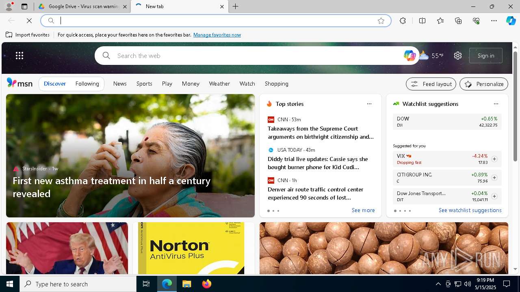
Task: Add Citigroup Inc. to the watchlist
Action: tap(494, 178)
